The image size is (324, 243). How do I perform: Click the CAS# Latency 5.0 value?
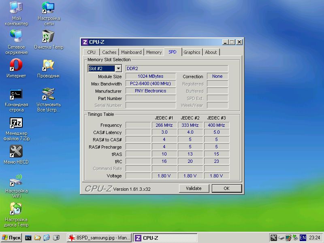click(217, 132)
